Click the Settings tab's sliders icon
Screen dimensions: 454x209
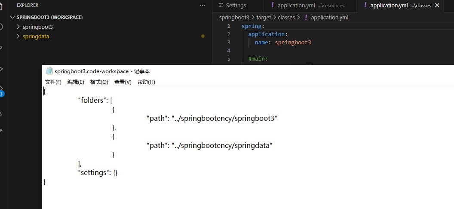(221, 5)
